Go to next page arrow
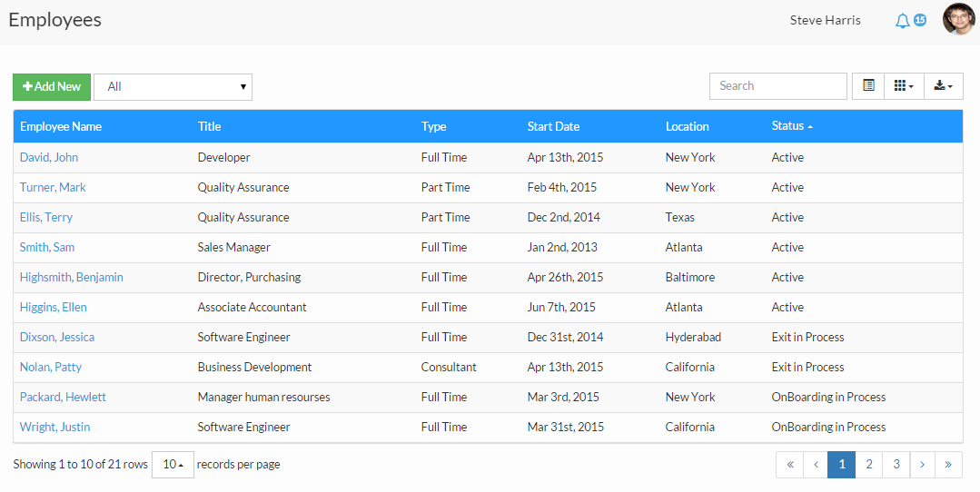The width and height of the screenshot is (980, 492). [922, 465]
